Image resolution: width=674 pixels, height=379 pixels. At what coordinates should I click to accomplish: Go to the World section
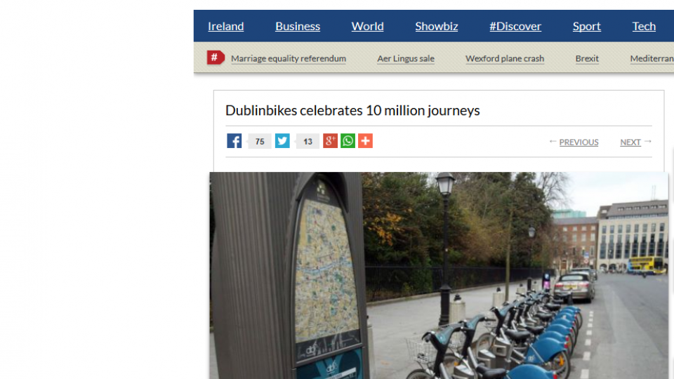pos(367,26)
